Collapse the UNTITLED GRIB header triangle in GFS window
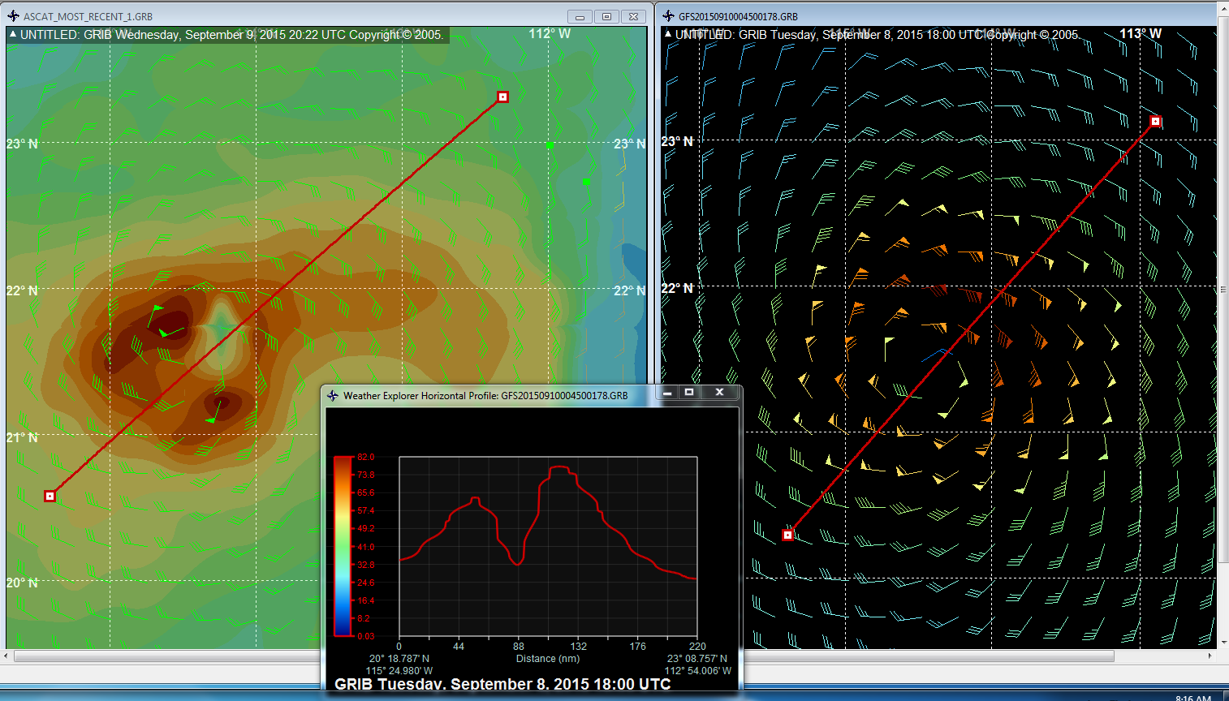The width and height of the screenshot is (1229, 701). coord(666,34)
